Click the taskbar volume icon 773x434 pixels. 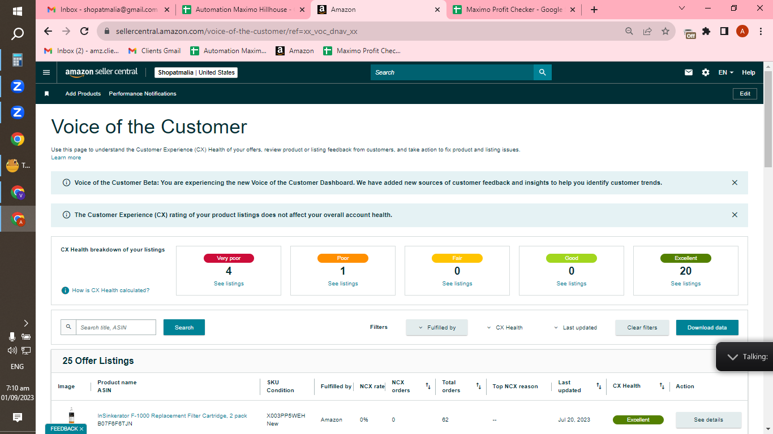pos(12,350)
